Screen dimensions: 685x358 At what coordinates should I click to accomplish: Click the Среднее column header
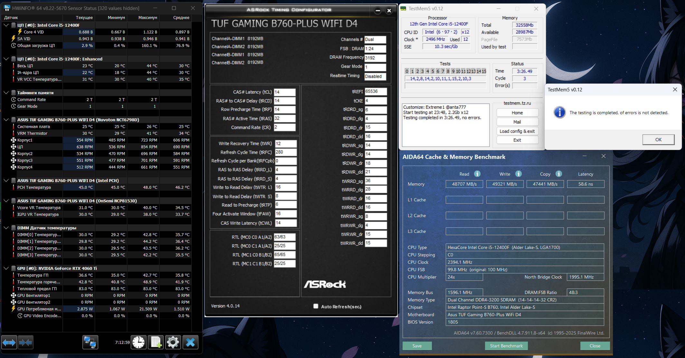click(x=181, y=18)
